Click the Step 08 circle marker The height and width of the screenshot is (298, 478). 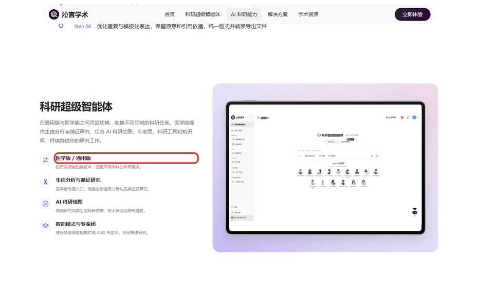tap(61, 26)
